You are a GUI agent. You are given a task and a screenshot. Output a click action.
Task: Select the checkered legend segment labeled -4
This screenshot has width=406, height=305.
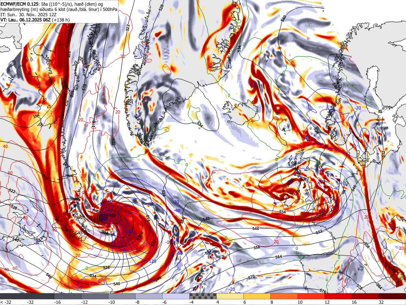[x=203, y=296]
